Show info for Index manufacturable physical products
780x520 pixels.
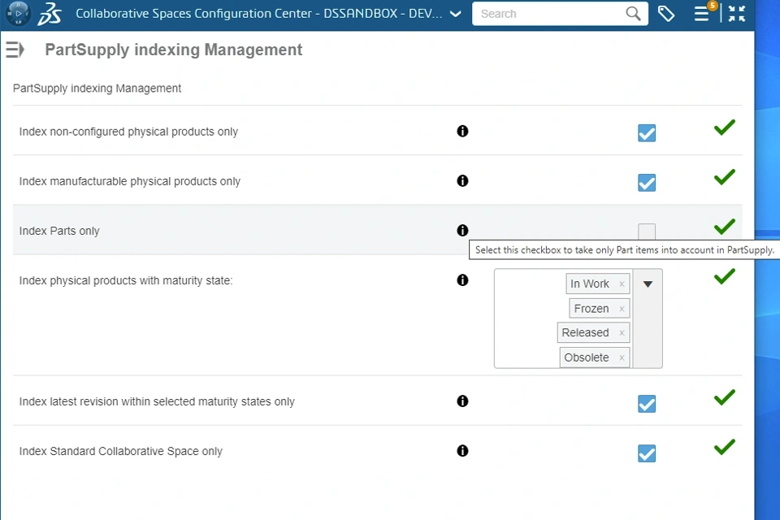462,180
